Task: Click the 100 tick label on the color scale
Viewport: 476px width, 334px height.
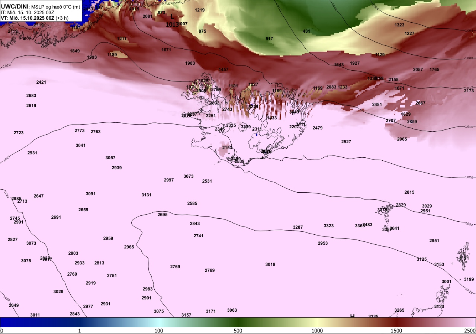Action: (159, 331)
